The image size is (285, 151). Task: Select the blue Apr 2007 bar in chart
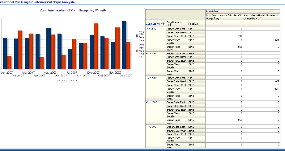(37, 51)
